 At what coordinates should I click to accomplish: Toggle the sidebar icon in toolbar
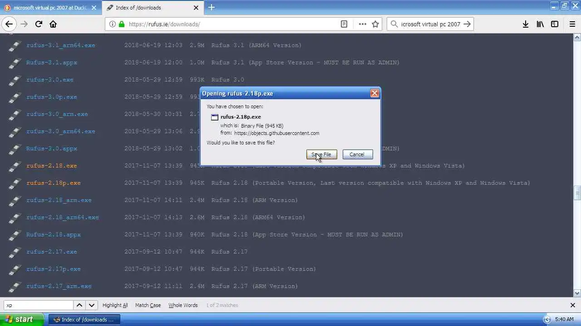555,24
